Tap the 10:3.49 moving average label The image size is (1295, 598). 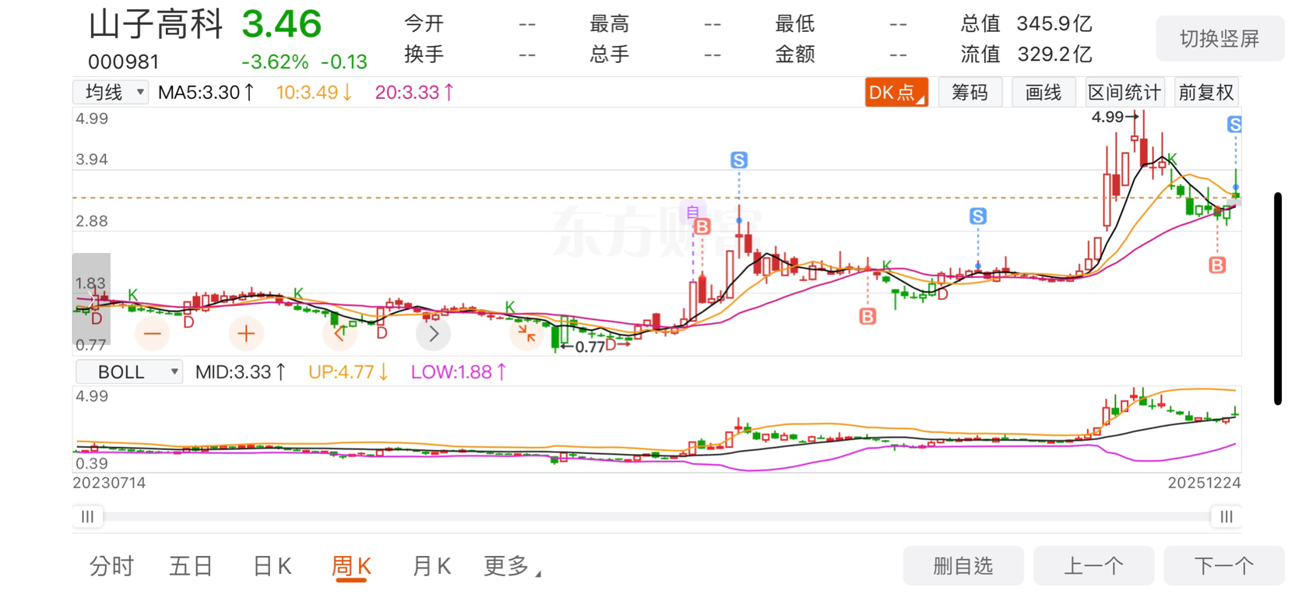[x=315, y=93]
